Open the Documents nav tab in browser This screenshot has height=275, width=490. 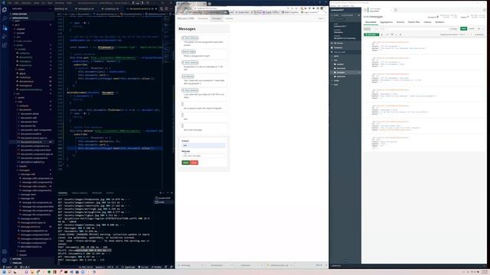pyautogui.click(x=203, y=18)
